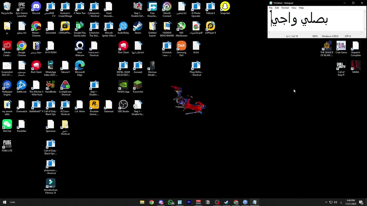The height and width of the screenshot is (206, 367).
Task: Select LDPlayer 9 desktop icon
Action: tap(210, 28)
